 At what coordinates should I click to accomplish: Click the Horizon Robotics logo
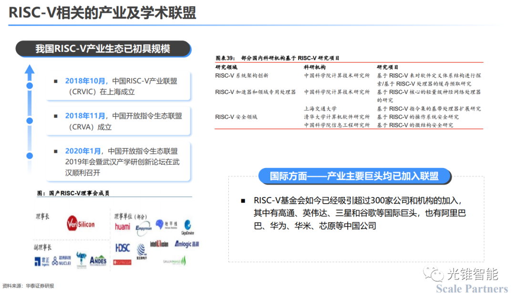[165, 225]
